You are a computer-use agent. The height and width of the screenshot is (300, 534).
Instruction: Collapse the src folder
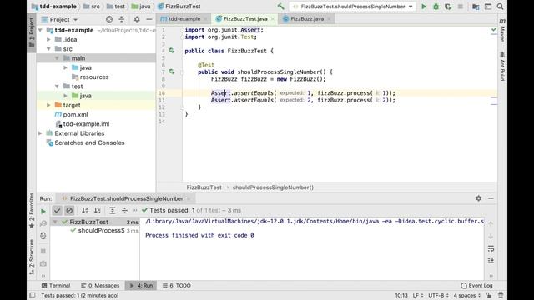48,49
